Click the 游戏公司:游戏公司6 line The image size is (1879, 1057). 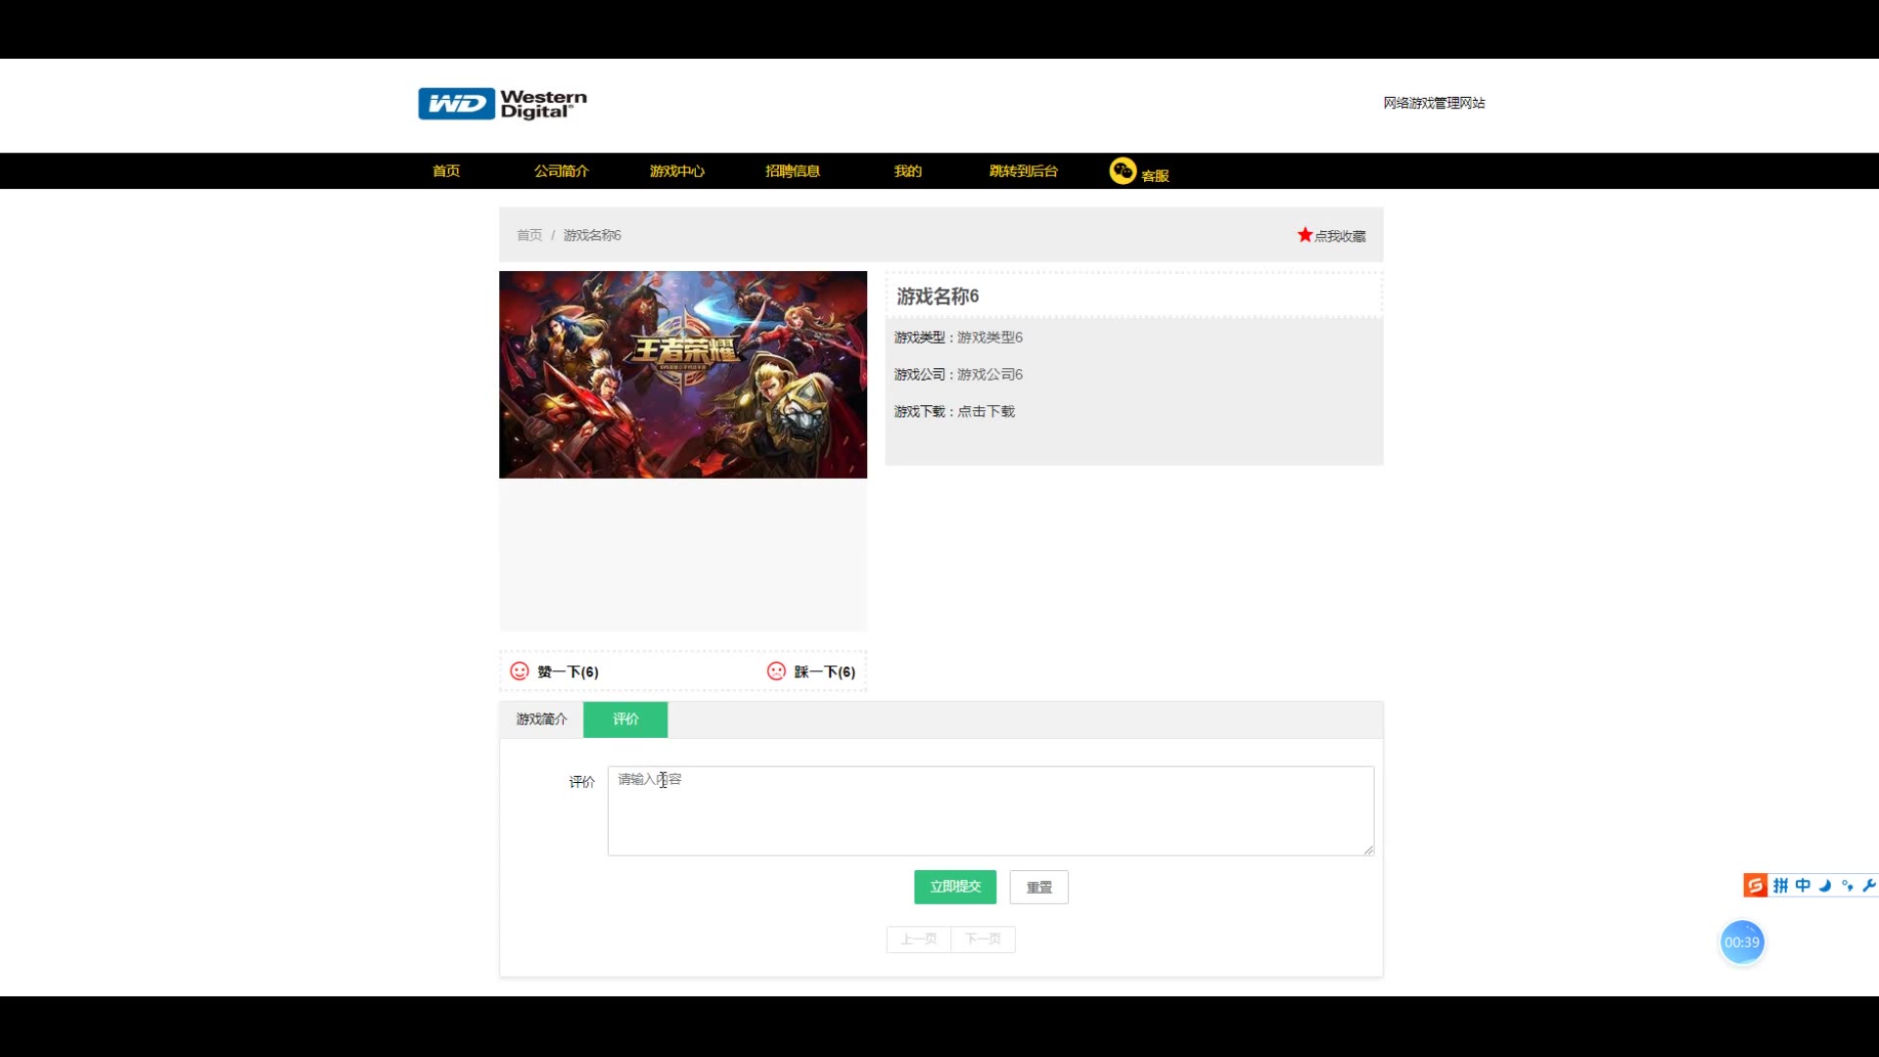point(958,374)
